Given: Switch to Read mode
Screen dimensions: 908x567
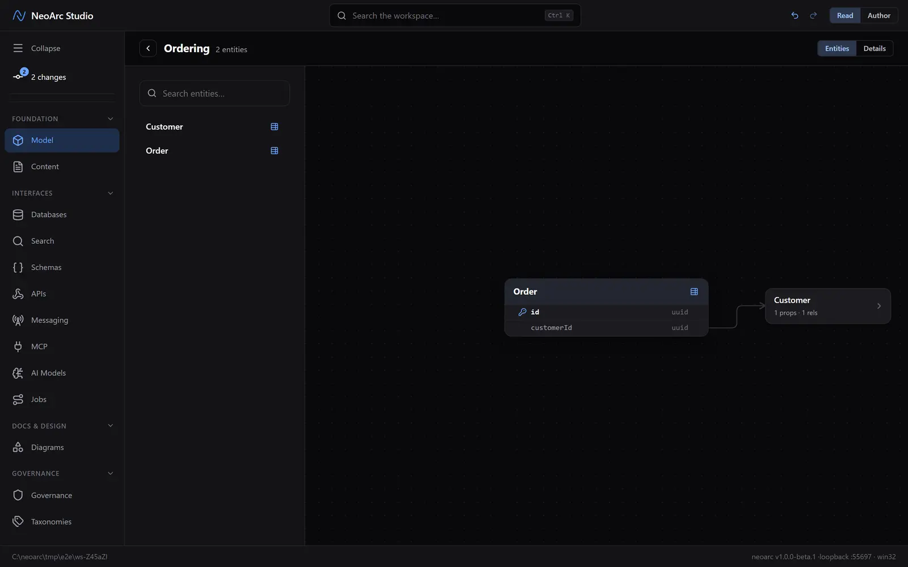Looking at the screenshot, I should (x=845, y=15).
